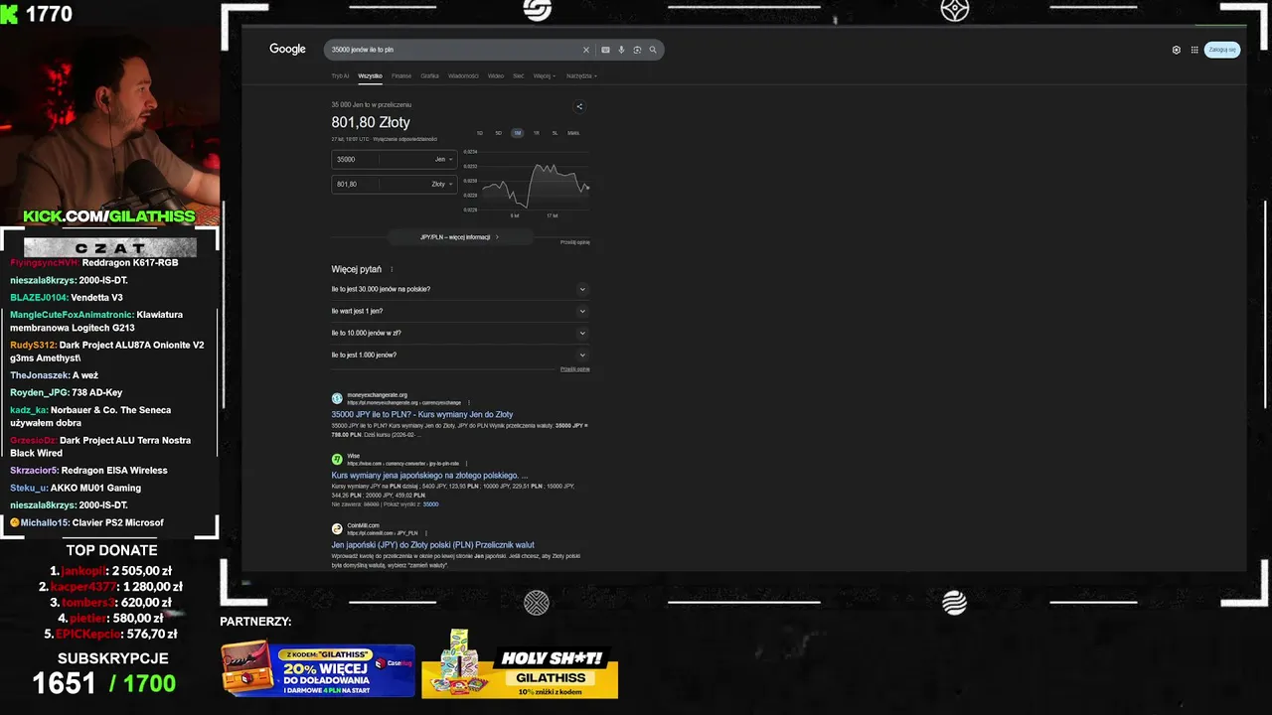Expand 'Ile wart jest 1 jen?' question

pyautogui.click(x=460, y=311)
